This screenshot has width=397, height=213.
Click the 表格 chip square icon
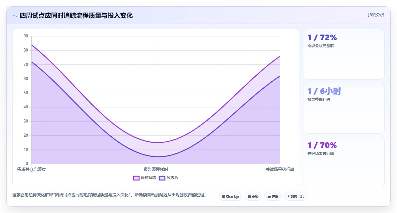tap(249, 196)
